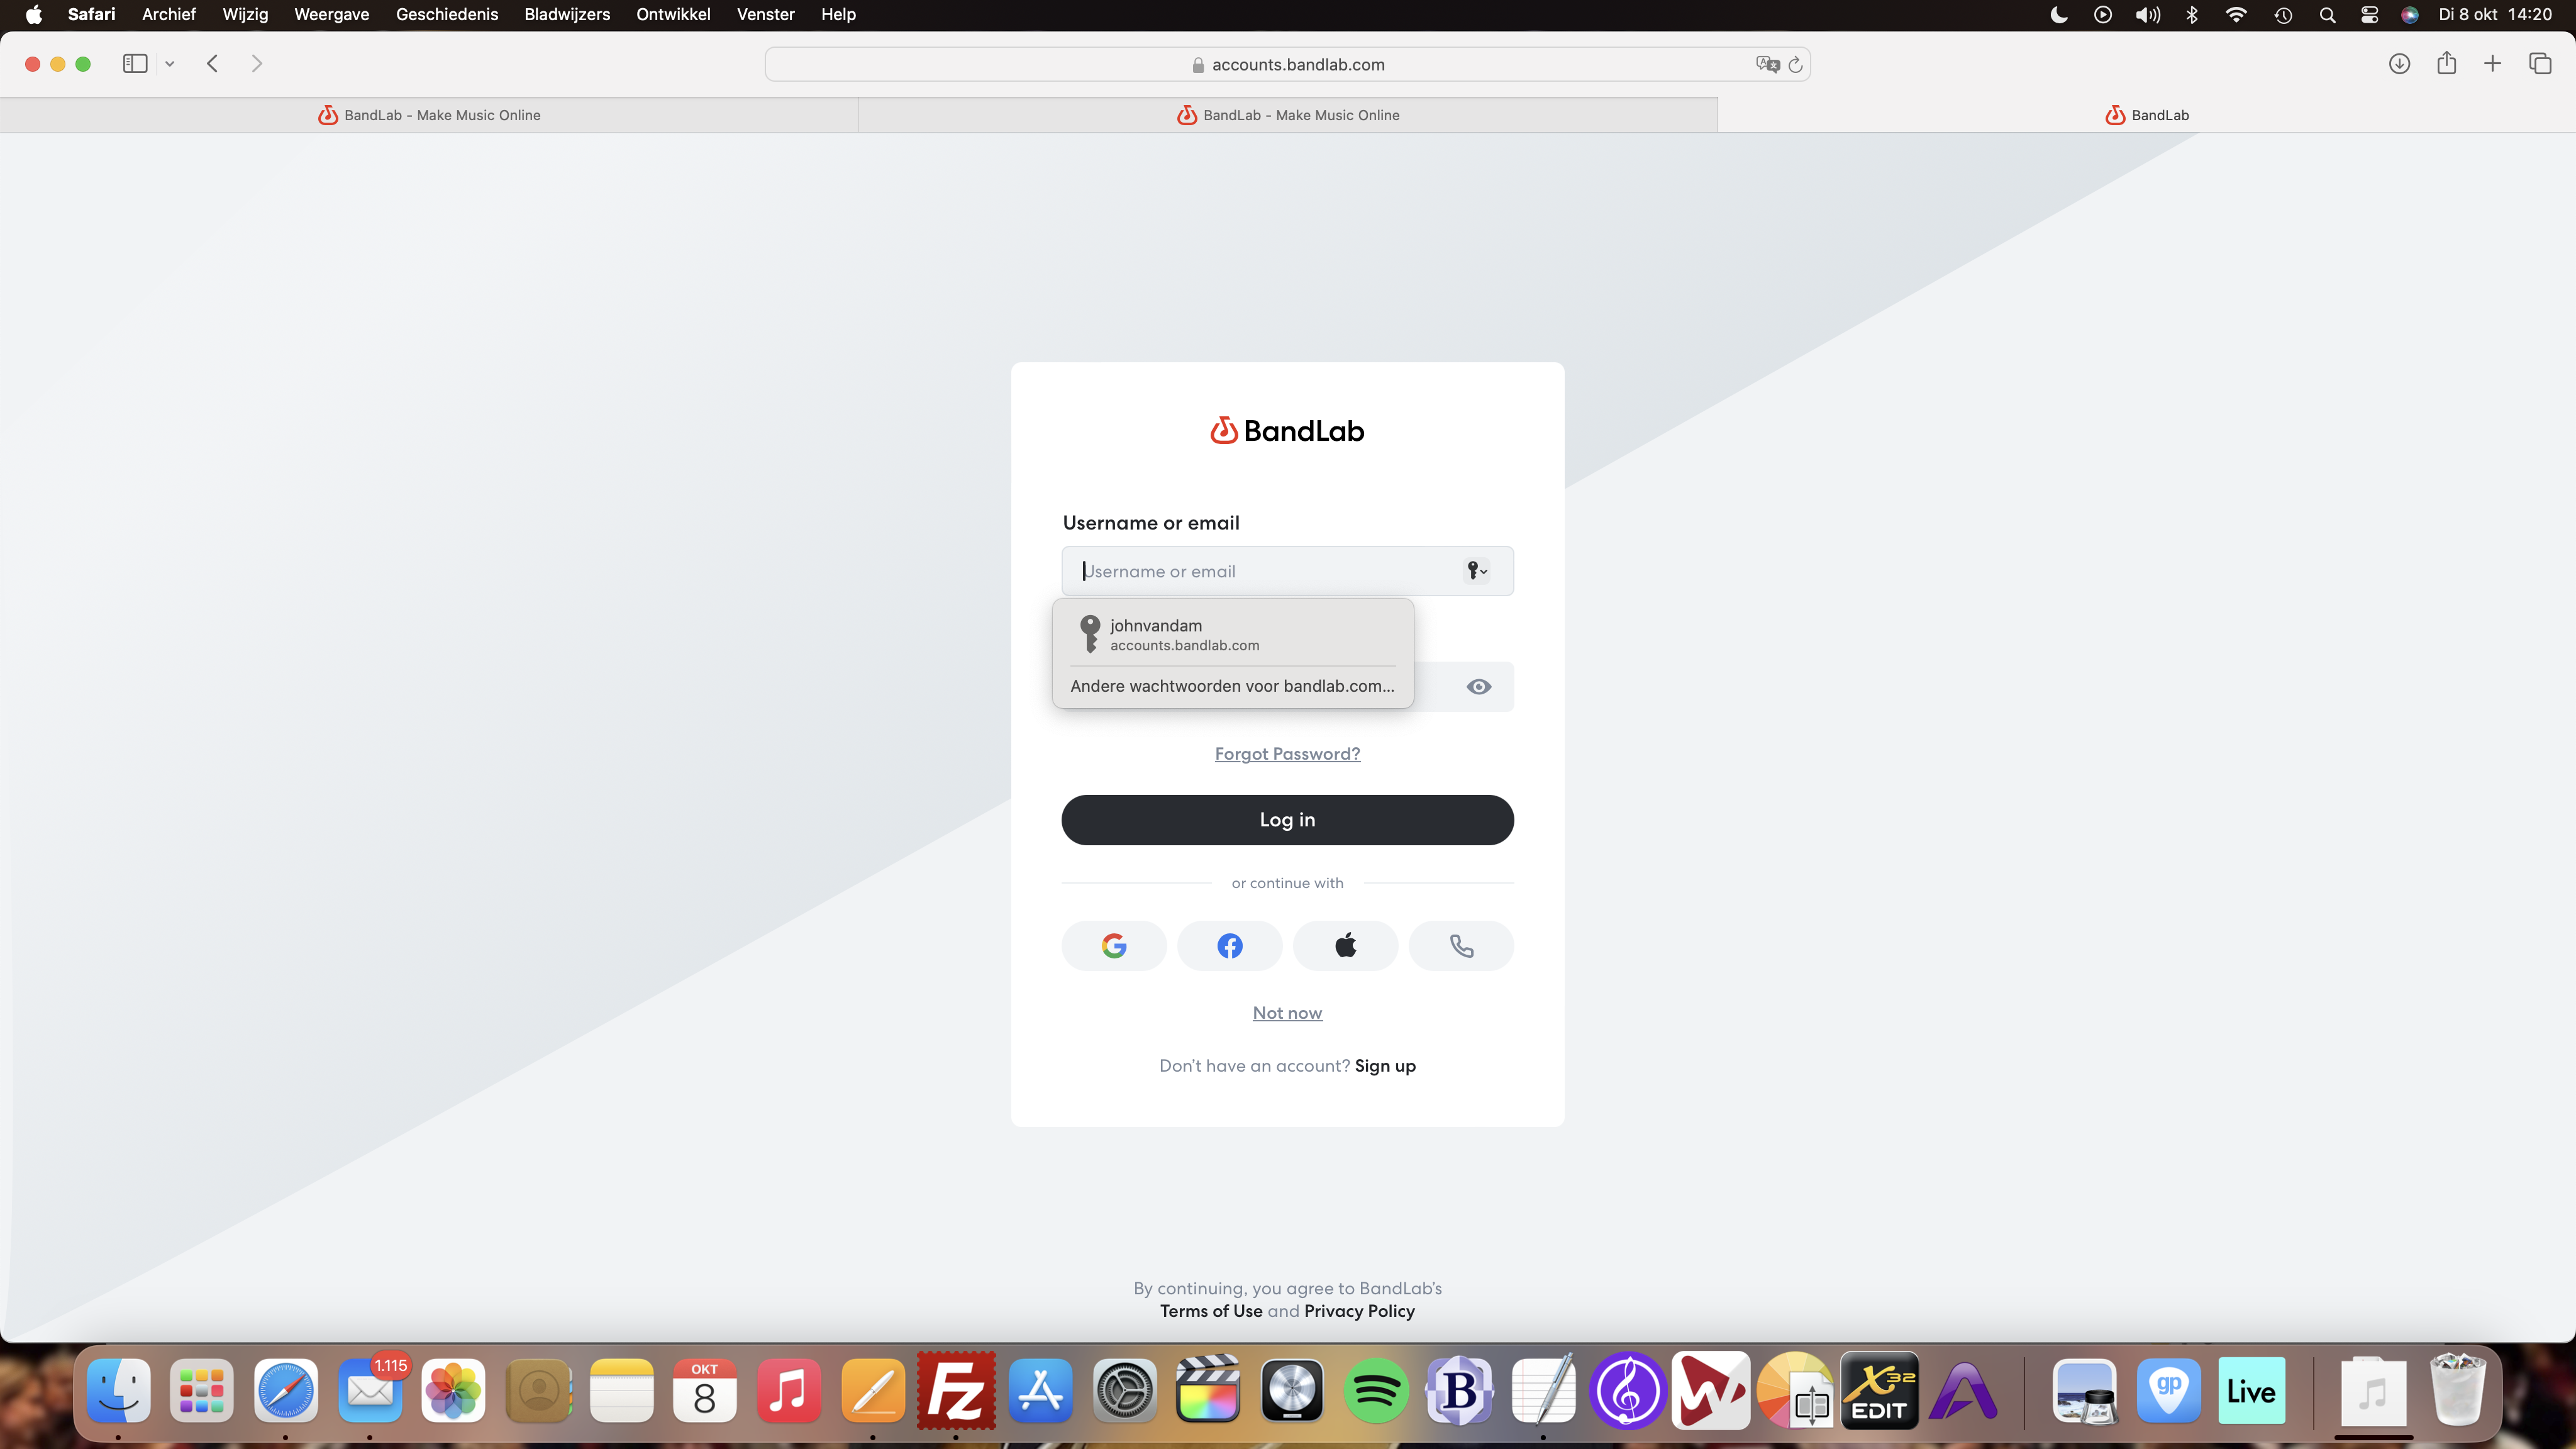This screenshot has height=1449, width=2576.
Task: Open a new tab
Action: coord(2492,64)
